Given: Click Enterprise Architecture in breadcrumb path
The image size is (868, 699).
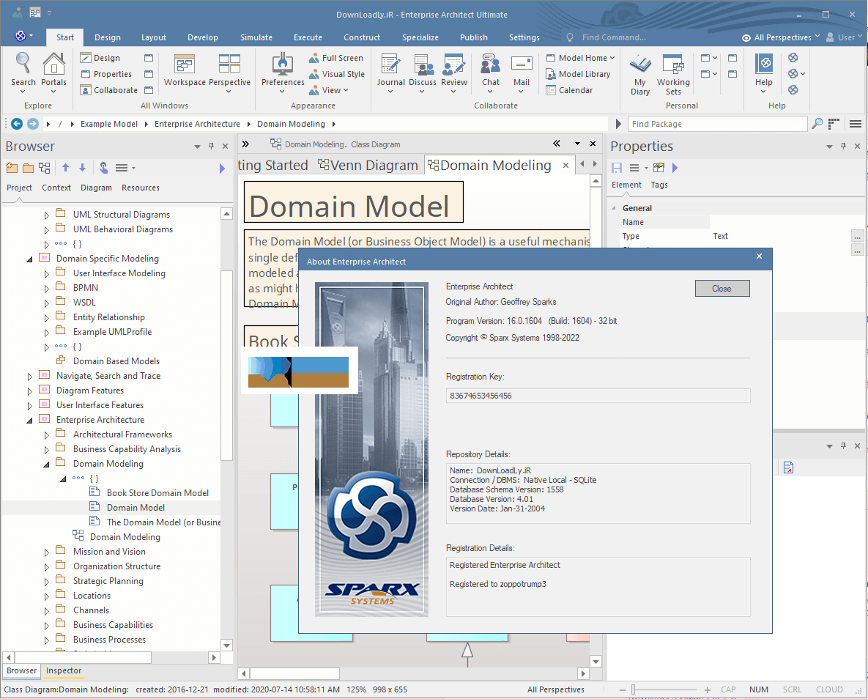Looking at the screenshot, I should pos(197,124).
